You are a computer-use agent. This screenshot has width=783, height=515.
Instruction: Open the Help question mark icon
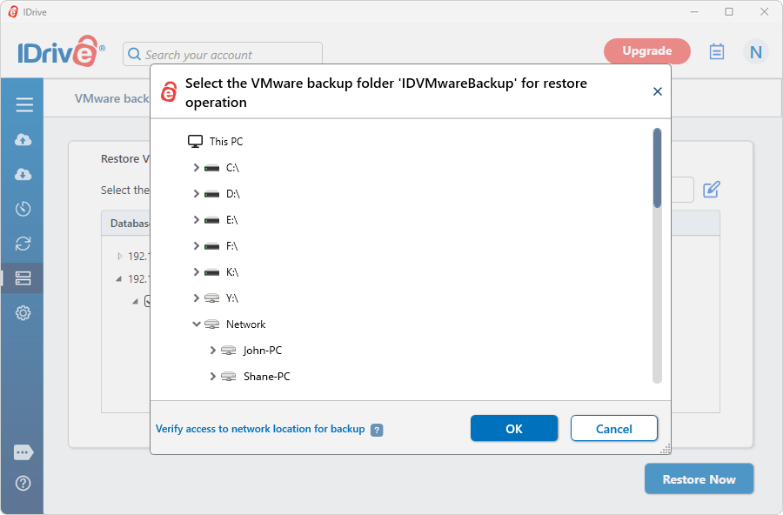(23, 484)
